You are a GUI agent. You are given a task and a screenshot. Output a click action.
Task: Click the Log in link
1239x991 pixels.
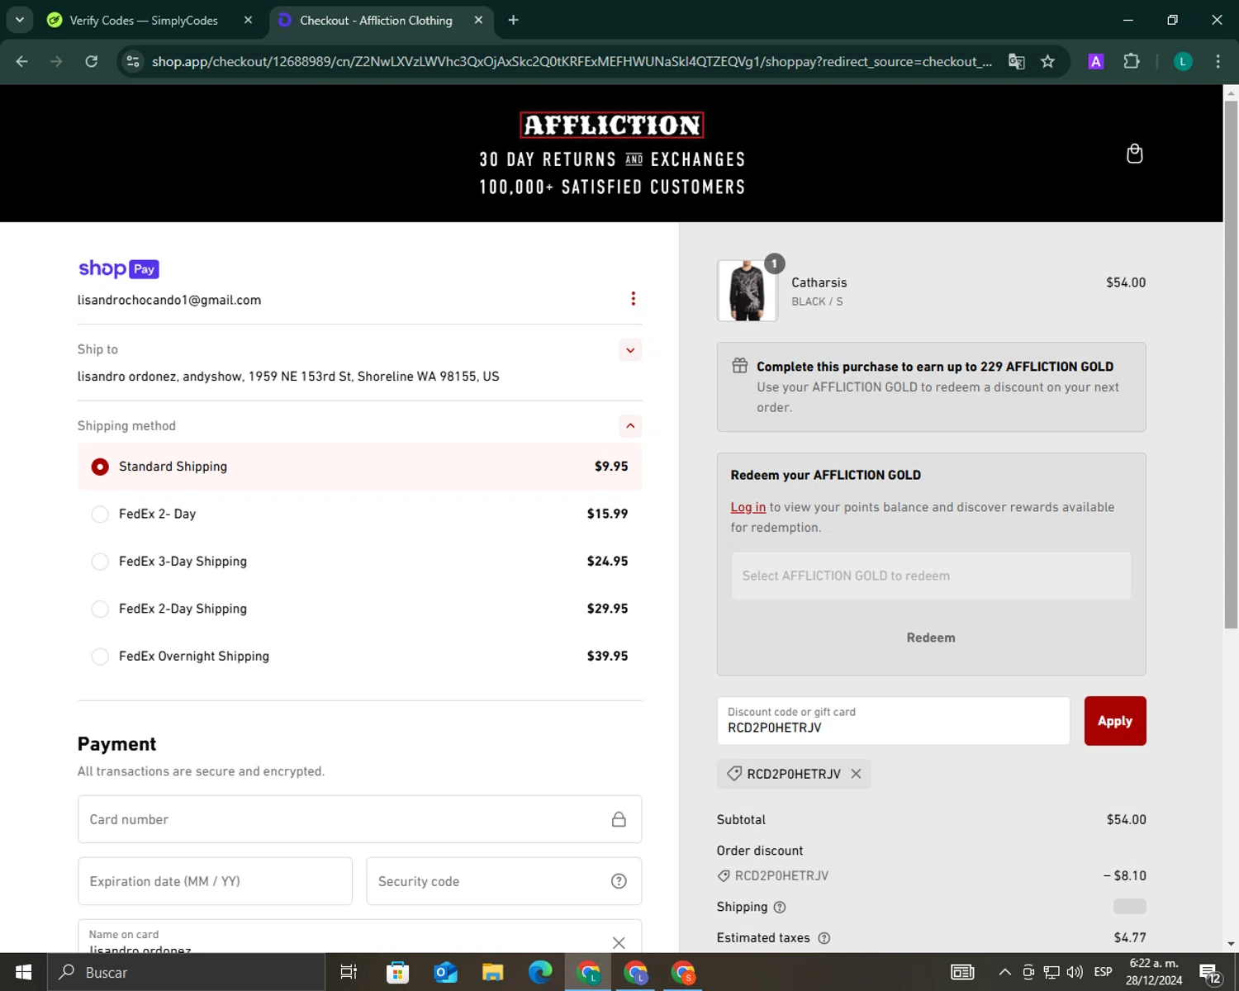tap(748, 507)
